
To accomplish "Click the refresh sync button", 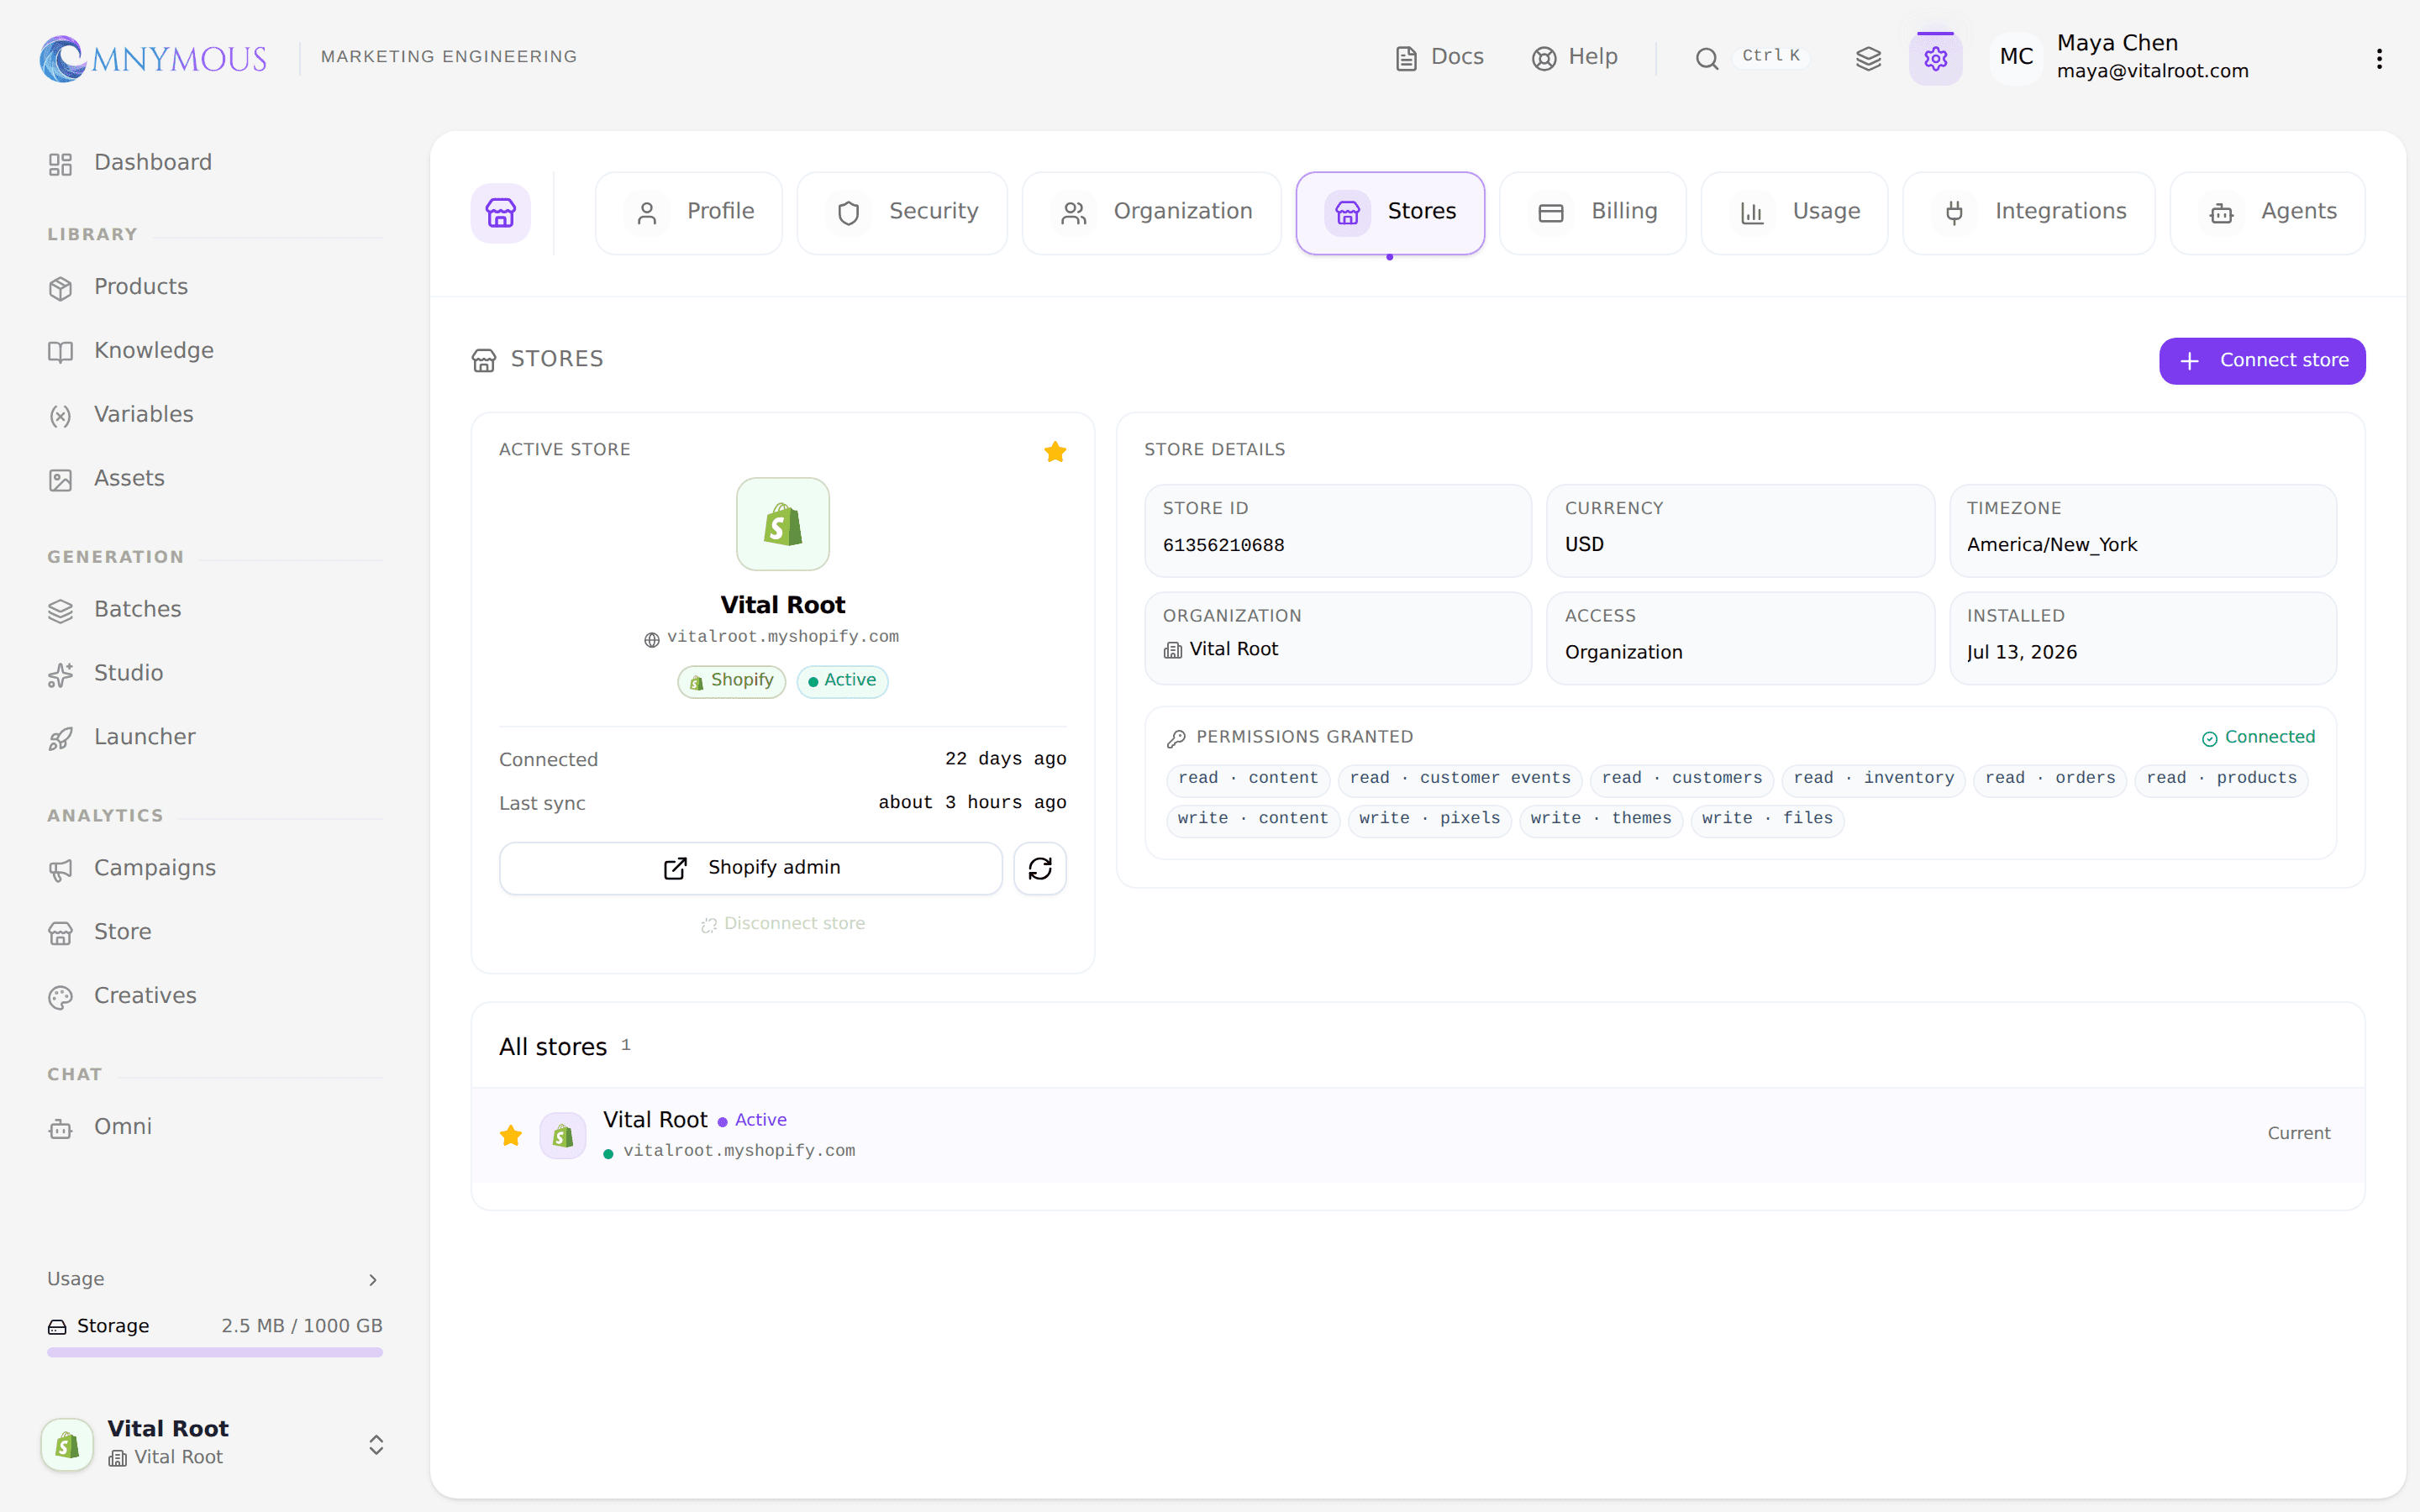I will (1040, 868).
